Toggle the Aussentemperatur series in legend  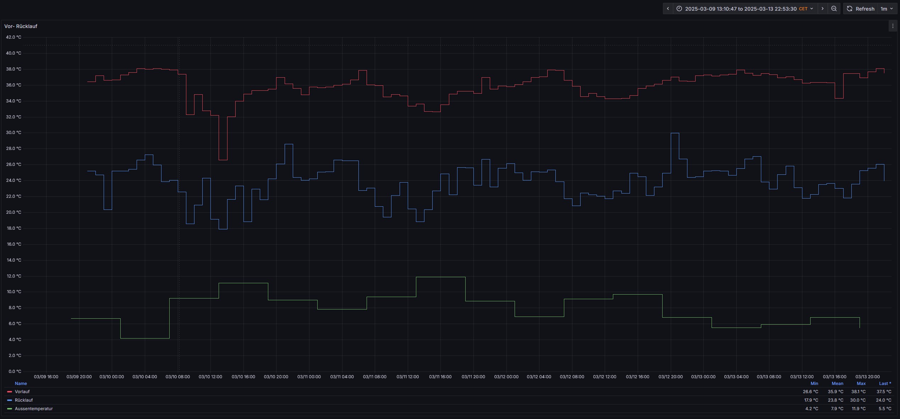tap(34, 409)
